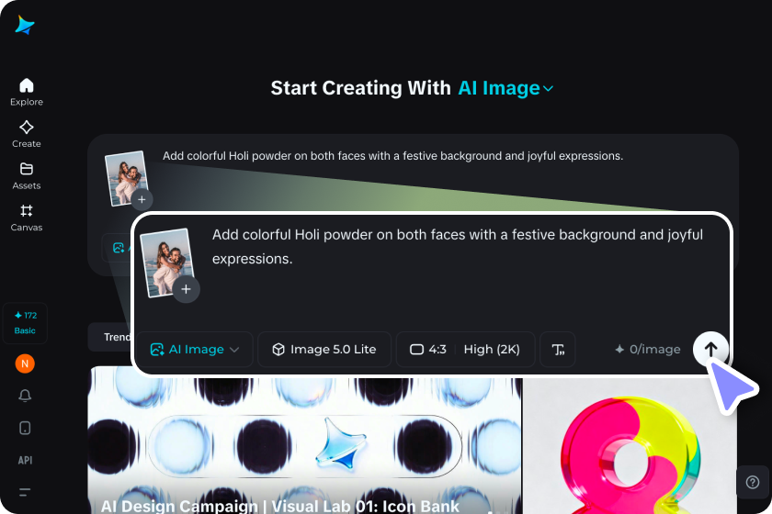This screenshot has height=514, width=772.
Task: Open the 172 Basic credits badge
Action: coord(25,323)
